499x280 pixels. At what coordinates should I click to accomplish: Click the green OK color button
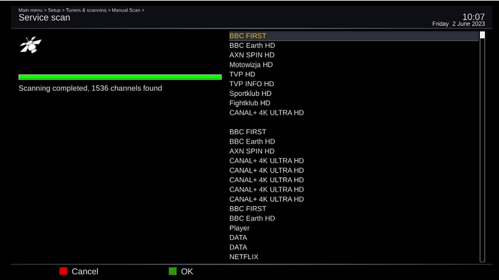click(x=172, y=271)
